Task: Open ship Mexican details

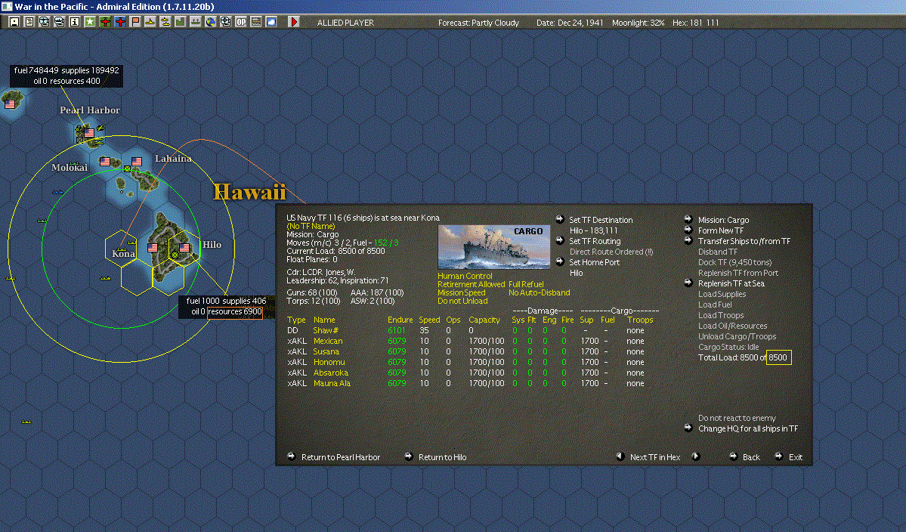Action: 328,341
